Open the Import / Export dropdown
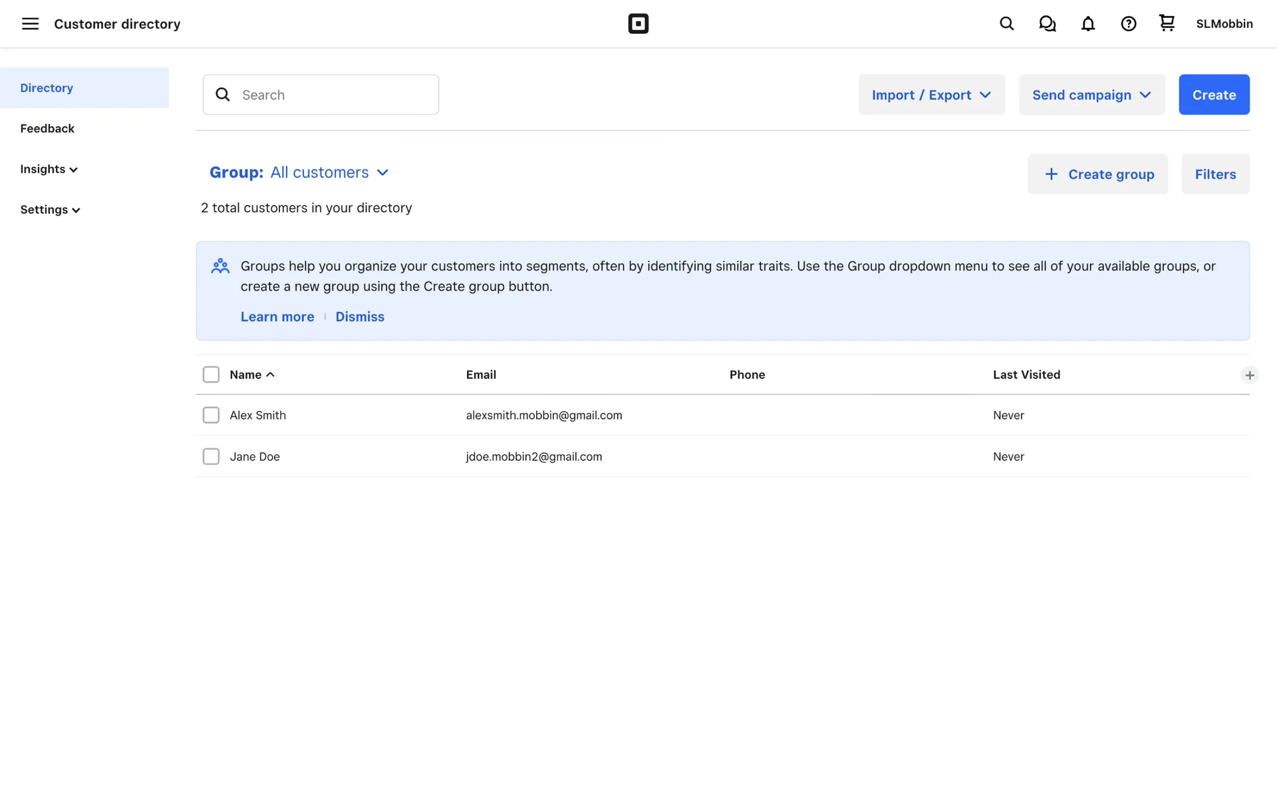The image size is (1277, 798). [x=931, y=94]
